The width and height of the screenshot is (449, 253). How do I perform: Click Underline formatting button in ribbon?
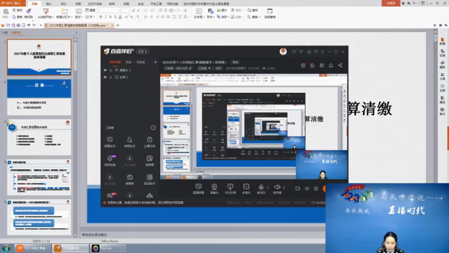pyautogui.click(x=111, y=17)
